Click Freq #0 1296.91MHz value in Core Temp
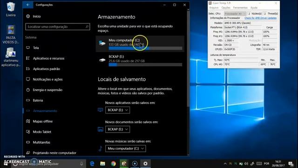 click(243, 32)
